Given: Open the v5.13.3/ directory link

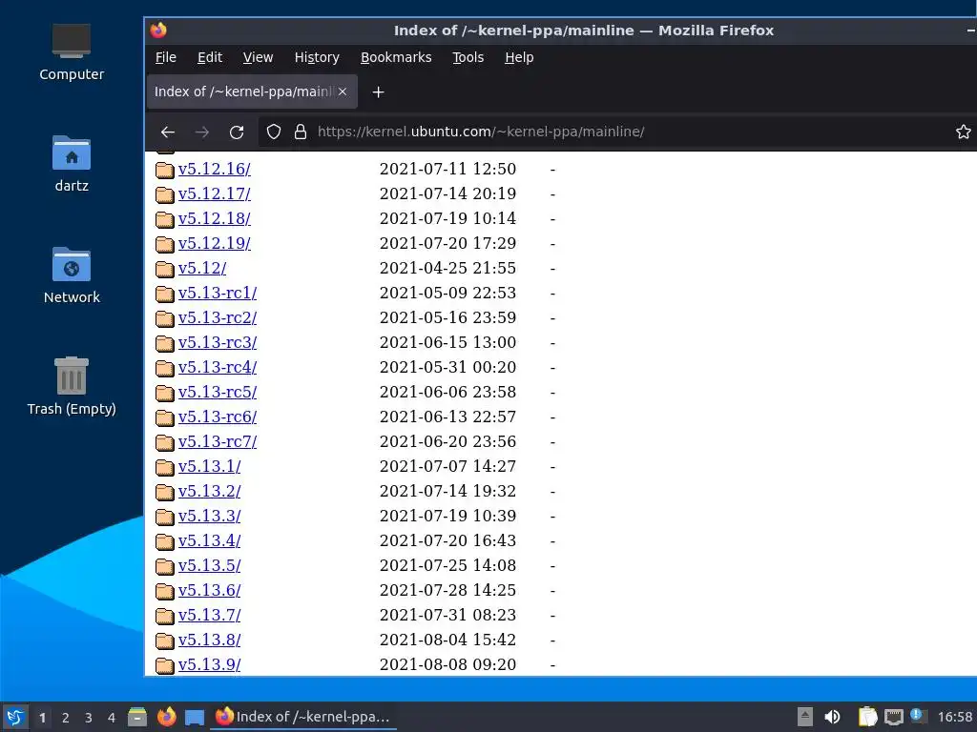Looking at the screenshot, I should [209, 516].
